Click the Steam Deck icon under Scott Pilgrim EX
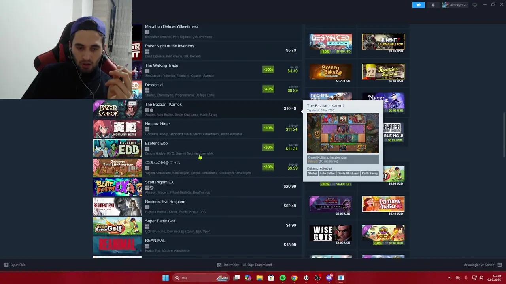Image resolution: width=506 pixels, height=284 pixels. [x=151, y=188]
